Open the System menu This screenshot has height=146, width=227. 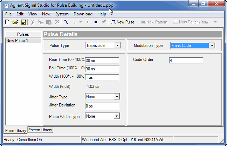click(62, 14)
